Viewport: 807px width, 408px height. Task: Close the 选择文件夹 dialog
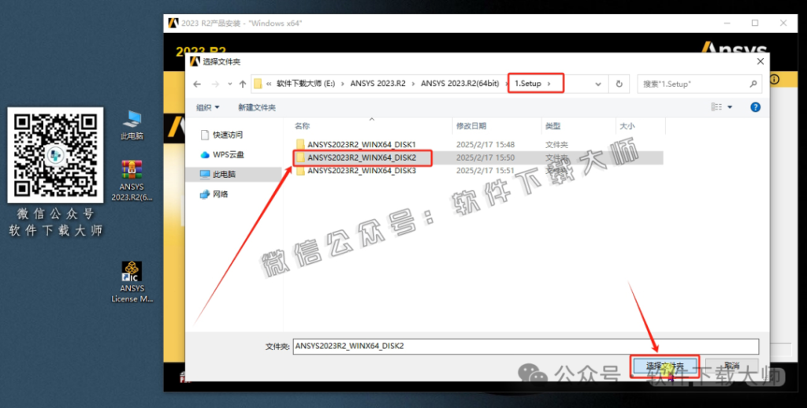[x=761, y=61]
